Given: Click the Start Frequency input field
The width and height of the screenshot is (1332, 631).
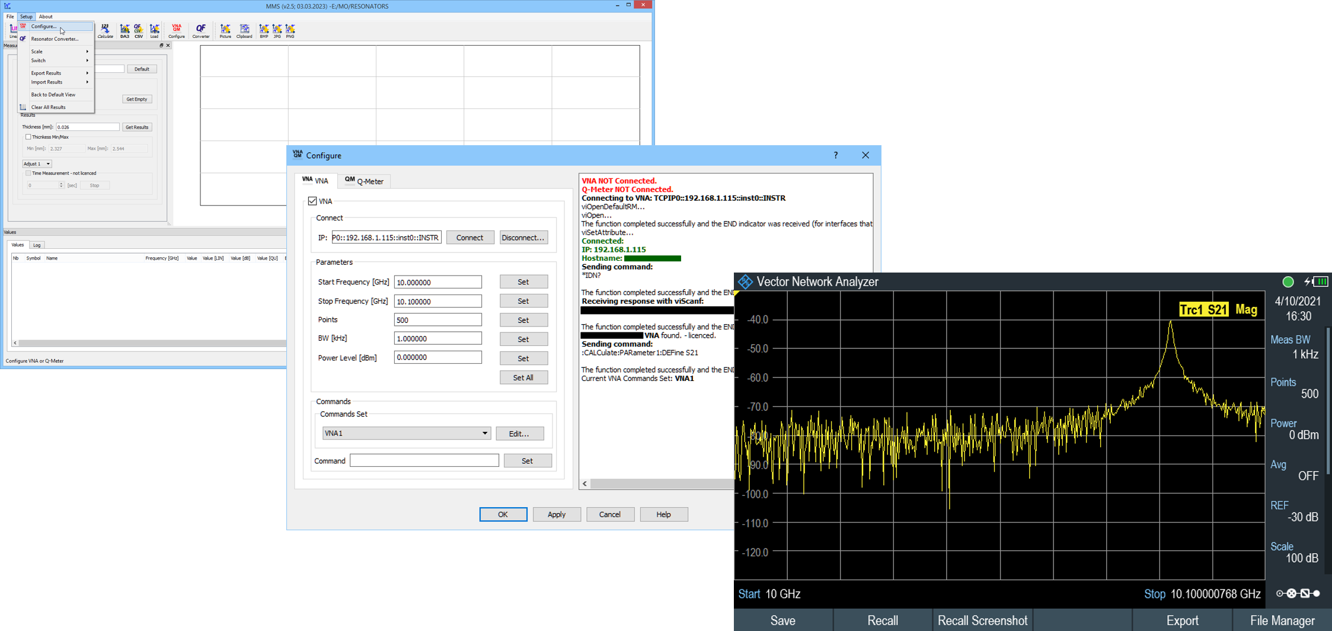Looking at the screenshot, I should (437, 282).
